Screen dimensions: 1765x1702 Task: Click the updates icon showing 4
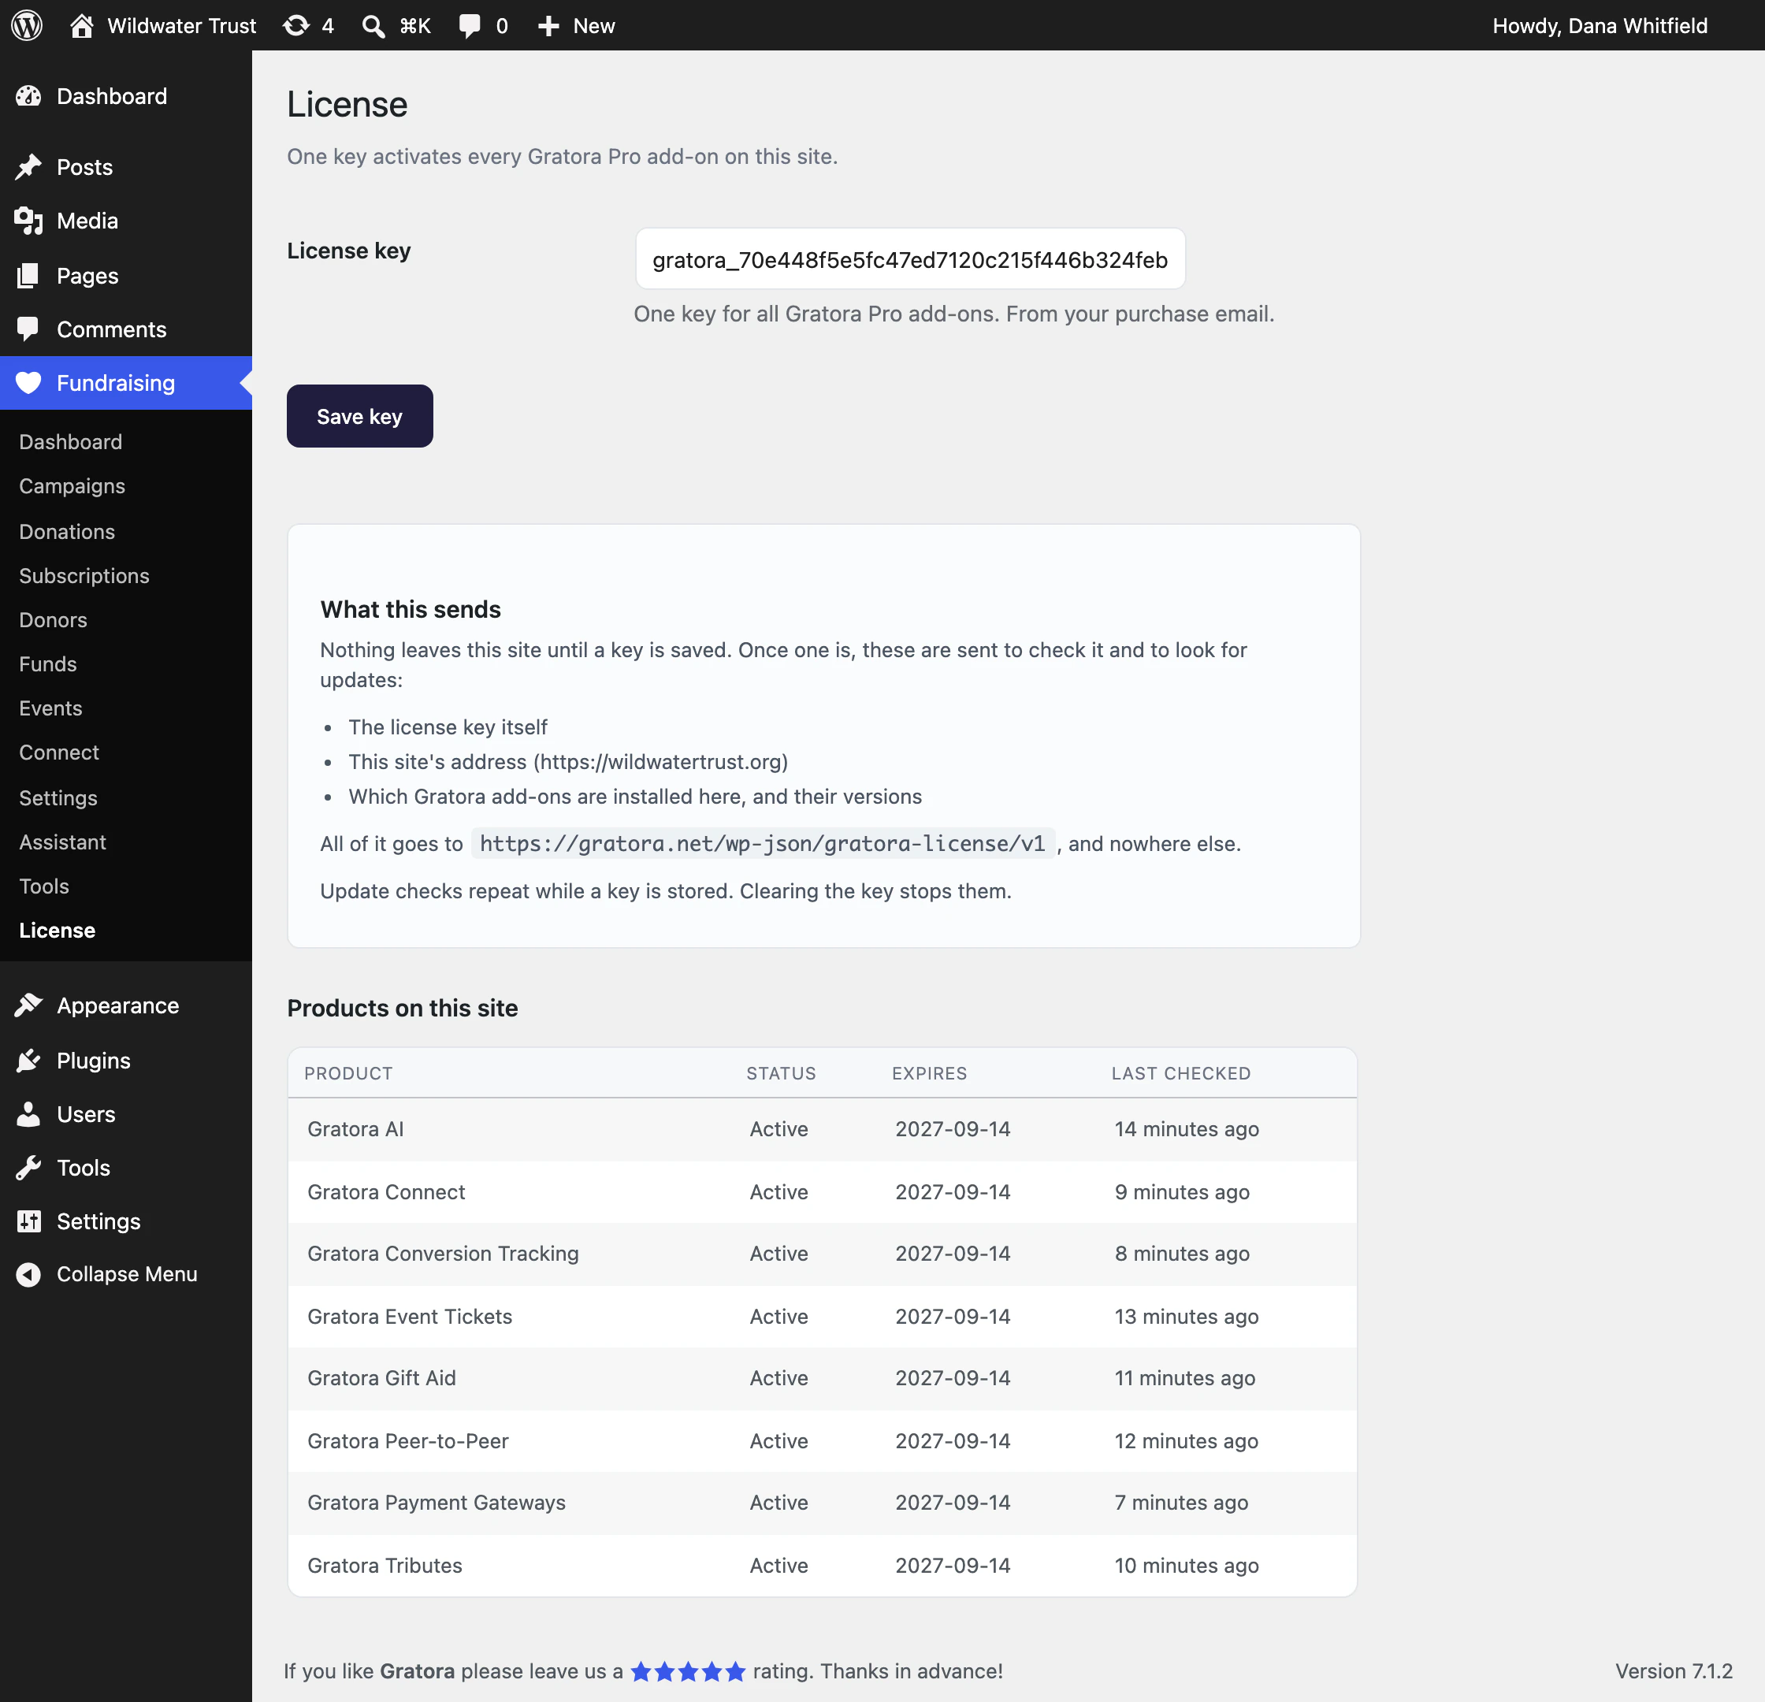click(296, 25)
